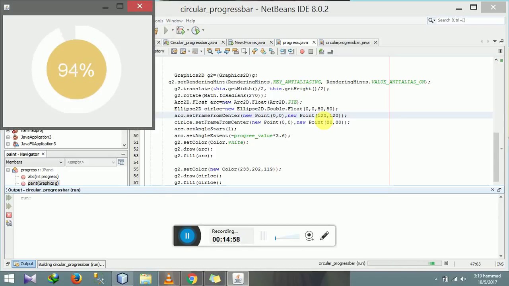The height and width of the screenshot is (286, 509).
Task: Open Google Chrome from the taskbar
Action: [192, 279]
